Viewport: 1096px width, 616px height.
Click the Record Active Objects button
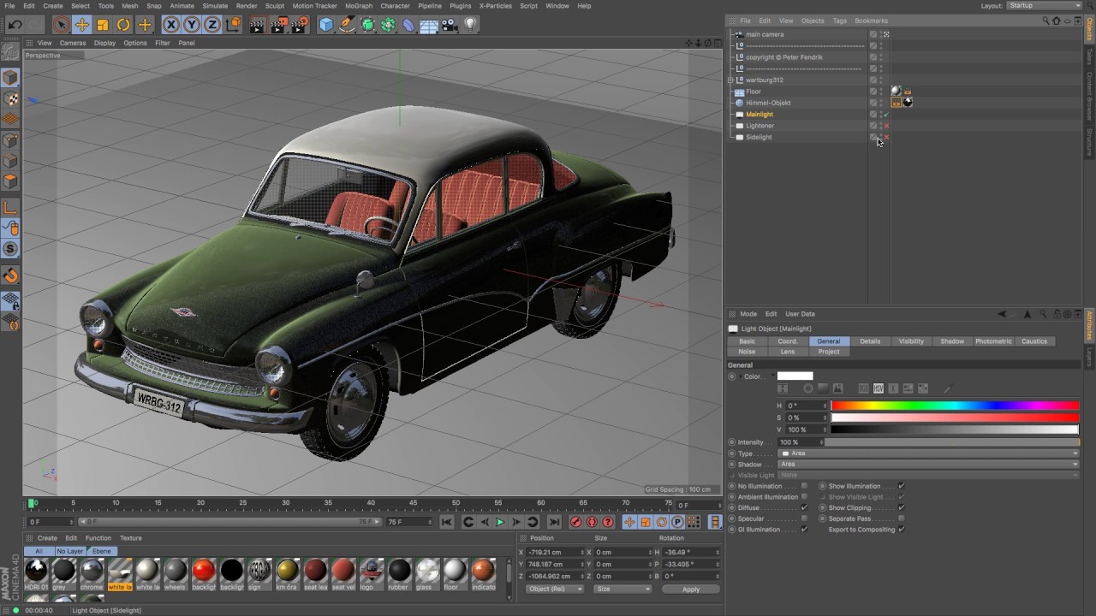tap(576, 522)
